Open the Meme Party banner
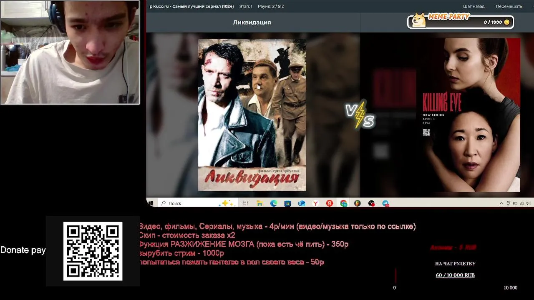Screen dimensions: 534x300 click(x=461, y=21)
